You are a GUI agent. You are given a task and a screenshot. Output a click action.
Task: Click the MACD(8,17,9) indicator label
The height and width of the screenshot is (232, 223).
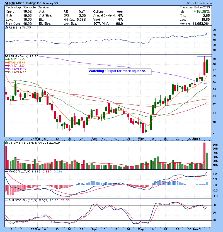point(20,172)
